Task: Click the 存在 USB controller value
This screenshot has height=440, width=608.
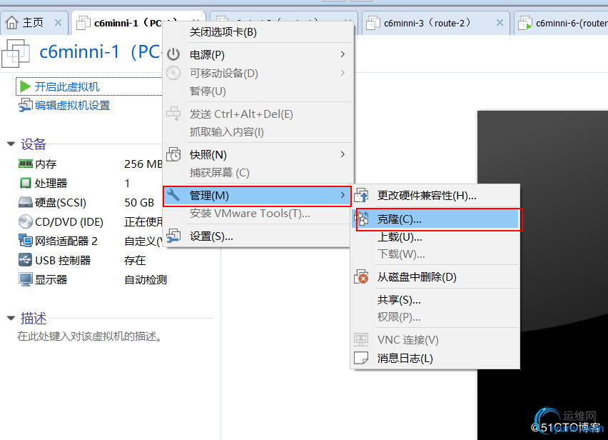Action: [135, 260]
